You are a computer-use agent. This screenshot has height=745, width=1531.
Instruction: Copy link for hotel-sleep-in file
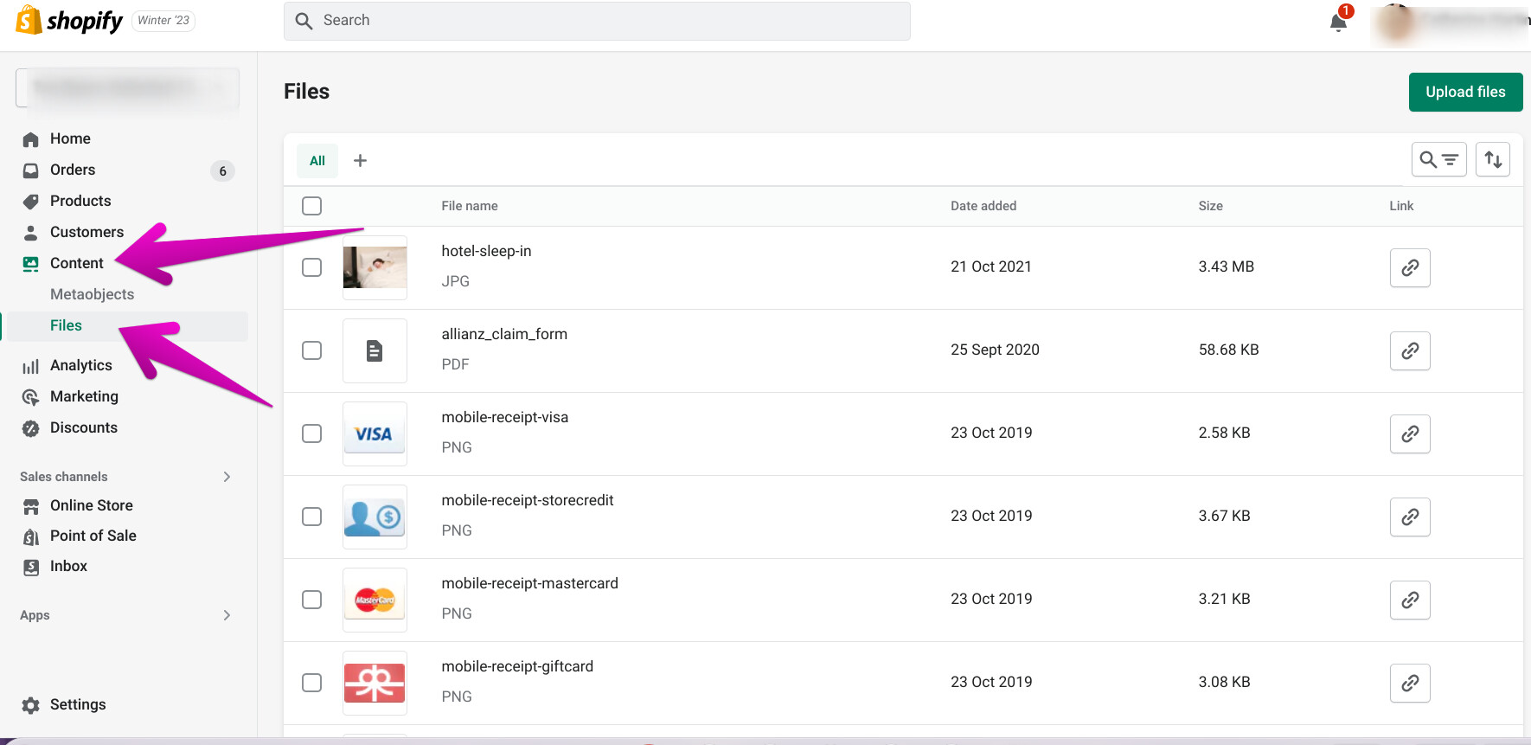[x=1410, y=267]
